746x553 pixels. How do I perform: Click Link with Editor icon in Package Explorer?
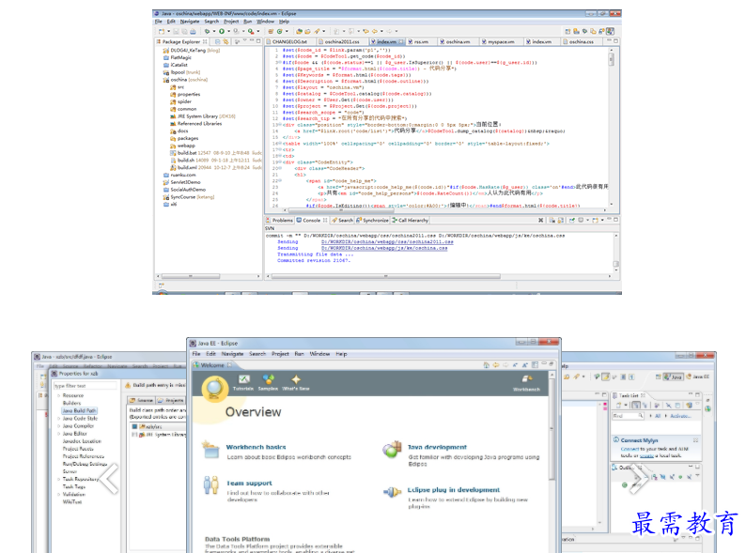(225, 42)
